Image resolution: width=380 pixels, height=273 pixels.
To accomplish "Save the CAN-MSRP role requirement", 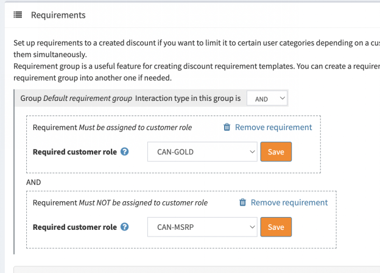I will coord(276,227).
